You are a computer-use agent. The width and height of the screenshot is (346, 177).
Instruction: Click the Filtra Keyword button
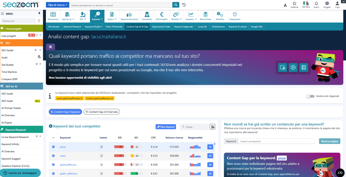[166, 127]
